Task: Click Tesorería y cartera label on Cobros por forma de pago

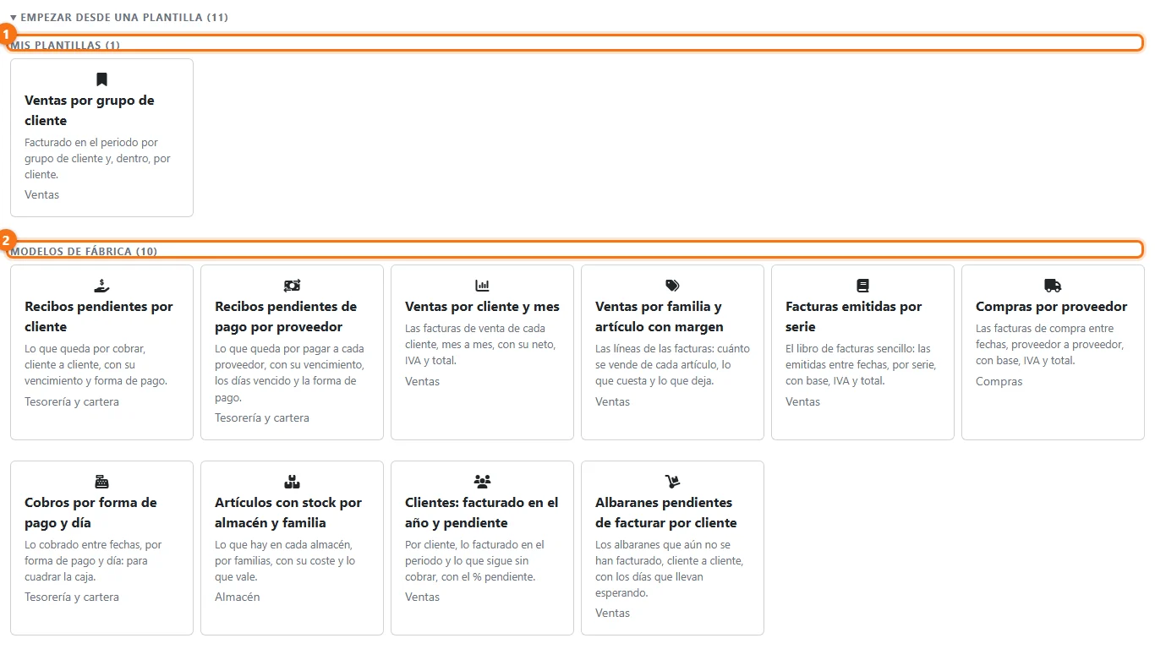Action: coord(72,597)
